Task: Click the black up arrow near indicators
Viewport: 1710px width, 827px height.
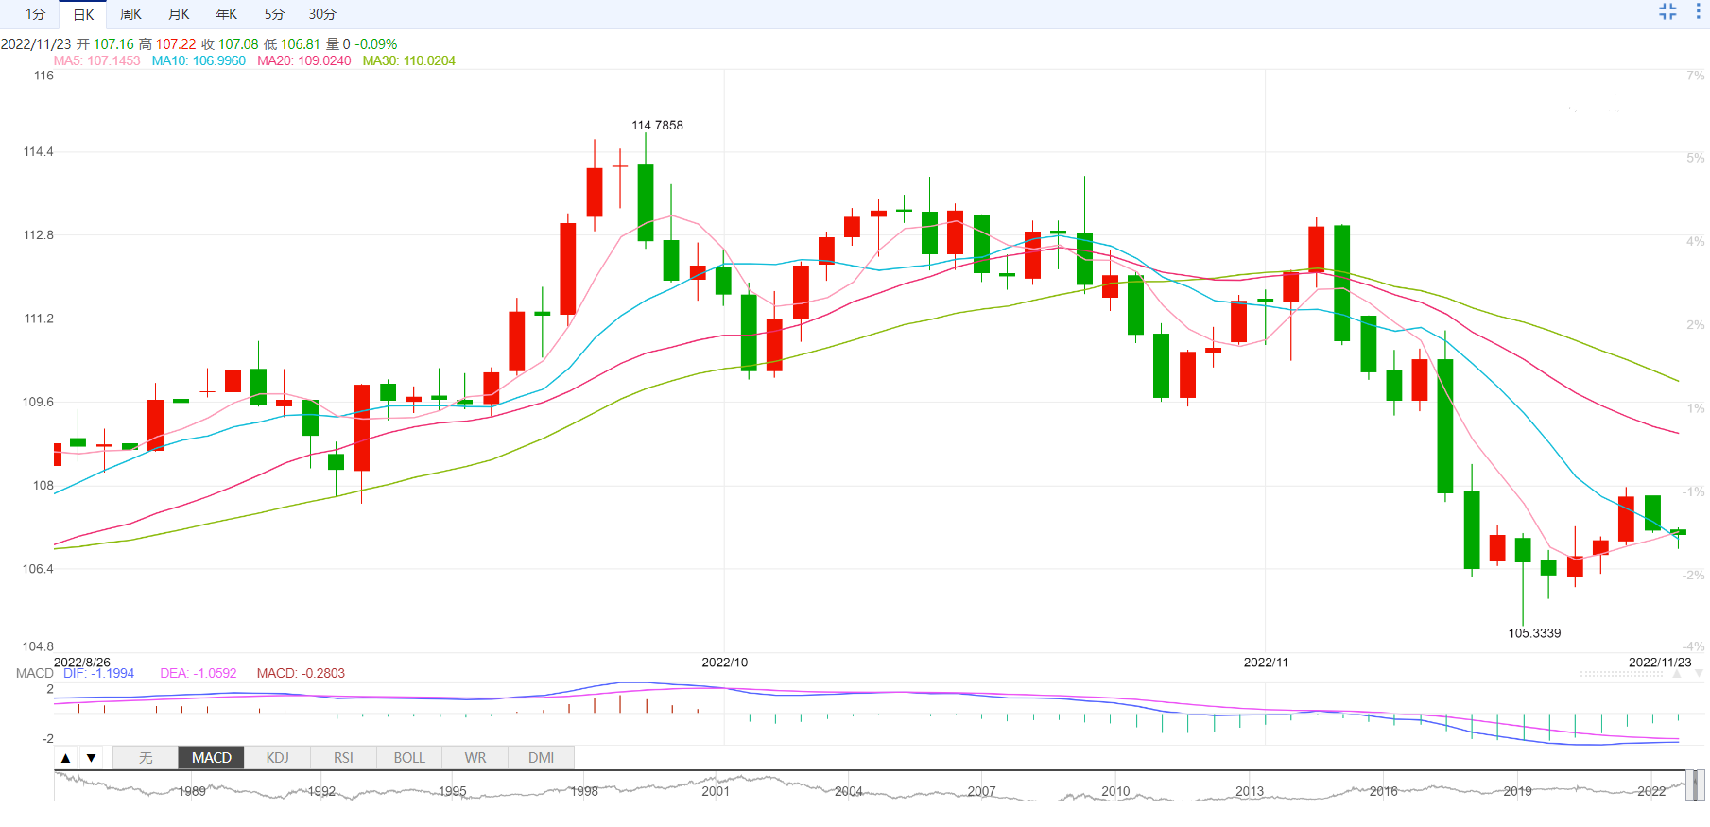Action: tap(66, 758)
